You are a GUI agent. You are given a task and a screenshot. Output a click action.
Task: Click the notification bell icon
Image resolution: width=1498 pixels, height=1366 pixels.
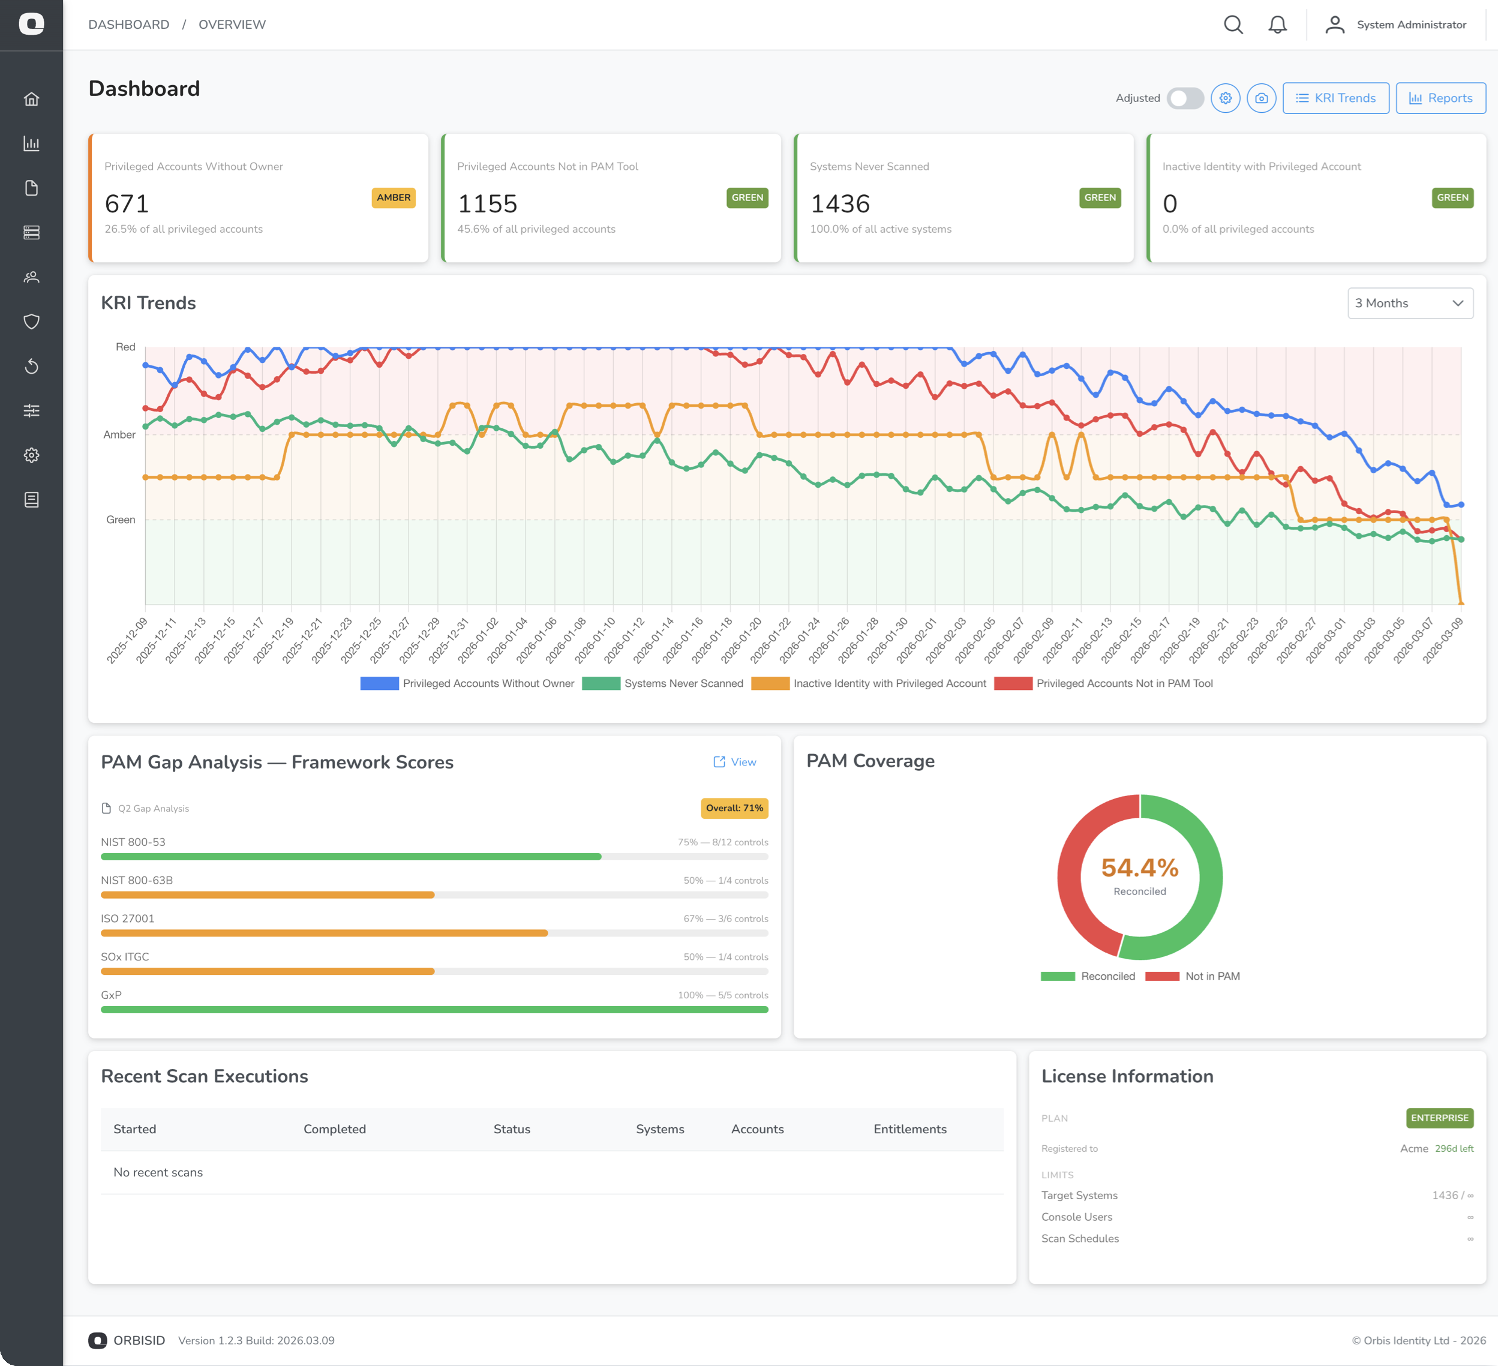tap(1277, 25)
